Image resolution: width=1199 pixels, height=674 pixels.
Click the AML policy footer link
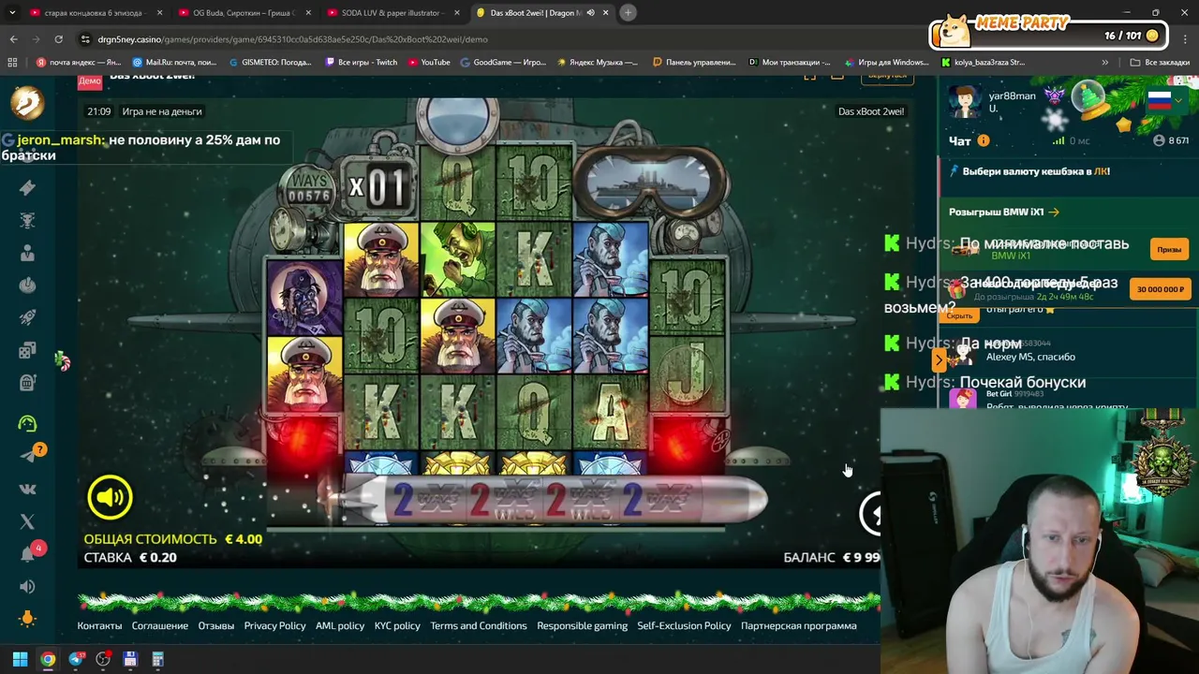(x=340, y=625)
